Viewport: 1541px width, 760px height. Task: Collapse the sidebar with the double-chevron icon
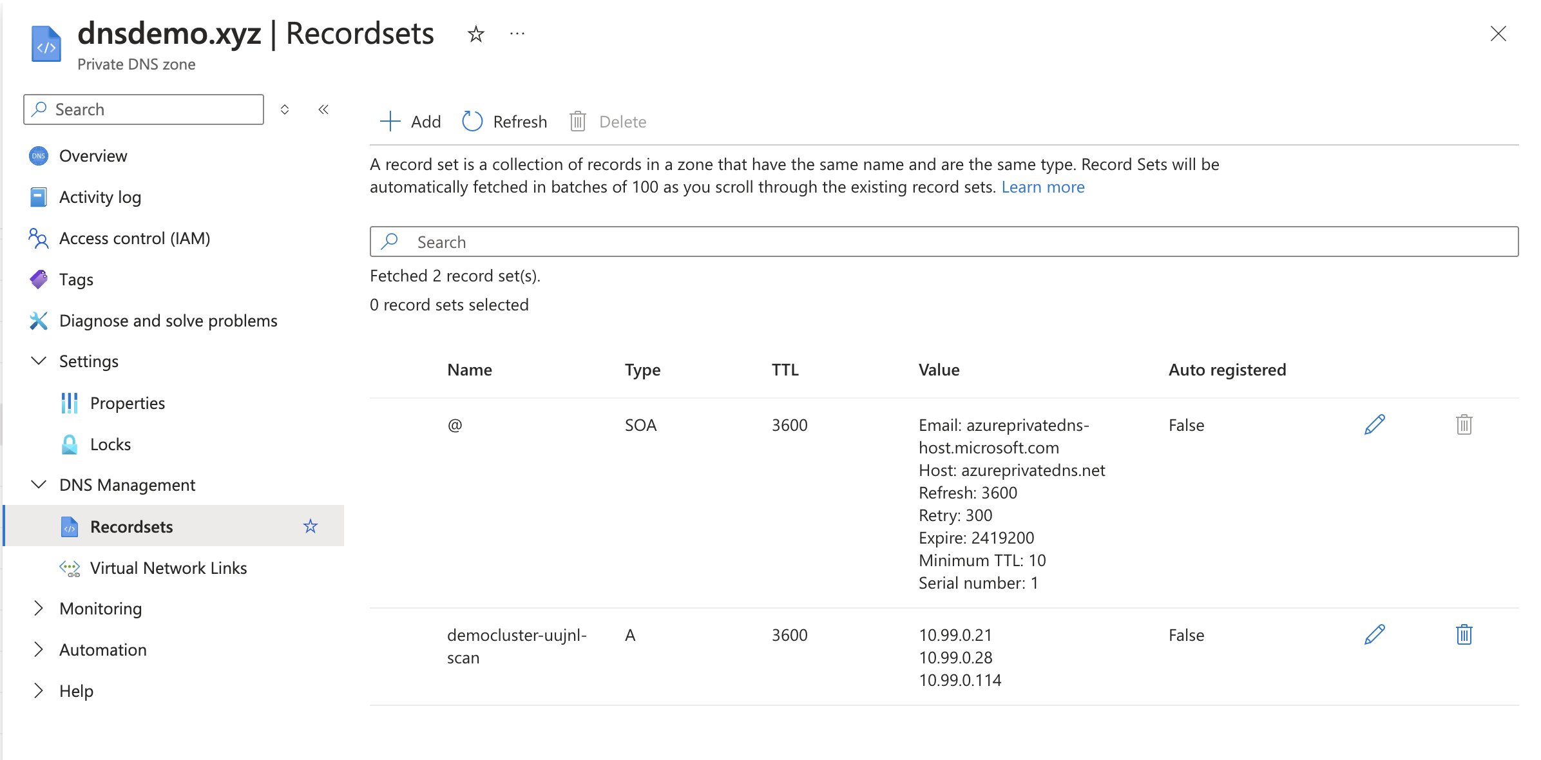pos(323,109)
